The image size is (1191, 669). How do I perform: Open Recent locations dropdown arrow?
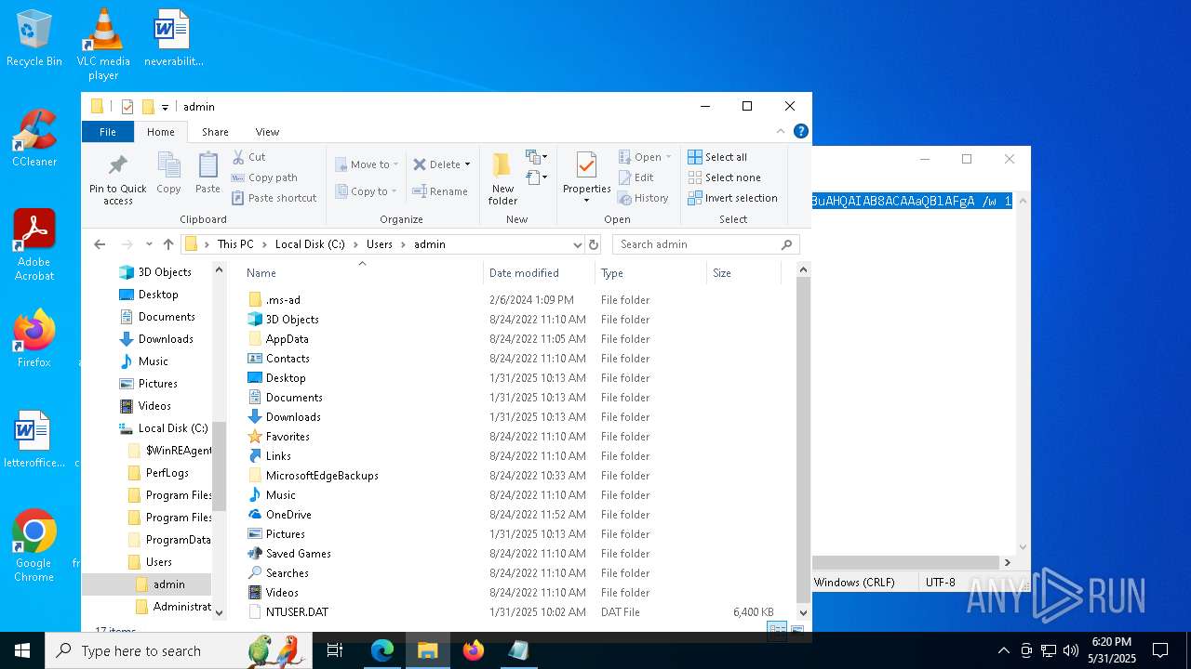149,244
